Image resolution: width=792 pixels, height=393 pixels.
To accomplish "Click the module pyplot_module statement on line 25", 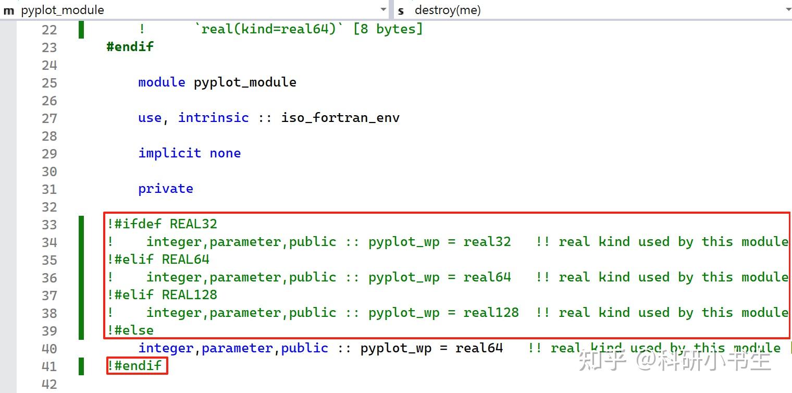I will click(217, 82).
